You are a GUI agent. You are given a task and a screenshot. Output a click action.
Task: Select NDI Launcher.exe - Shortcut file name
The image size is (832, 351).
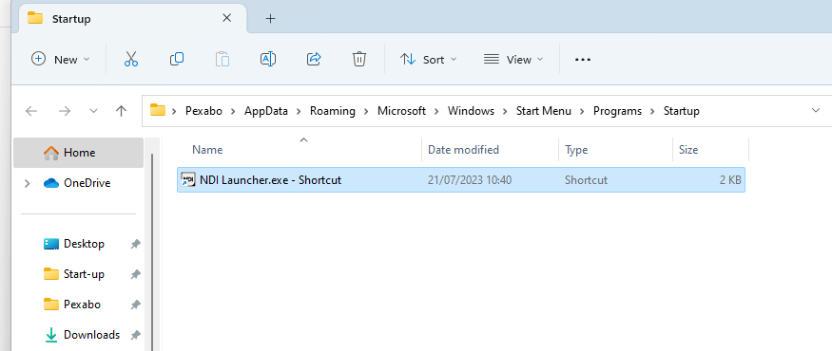pos(271,180)
